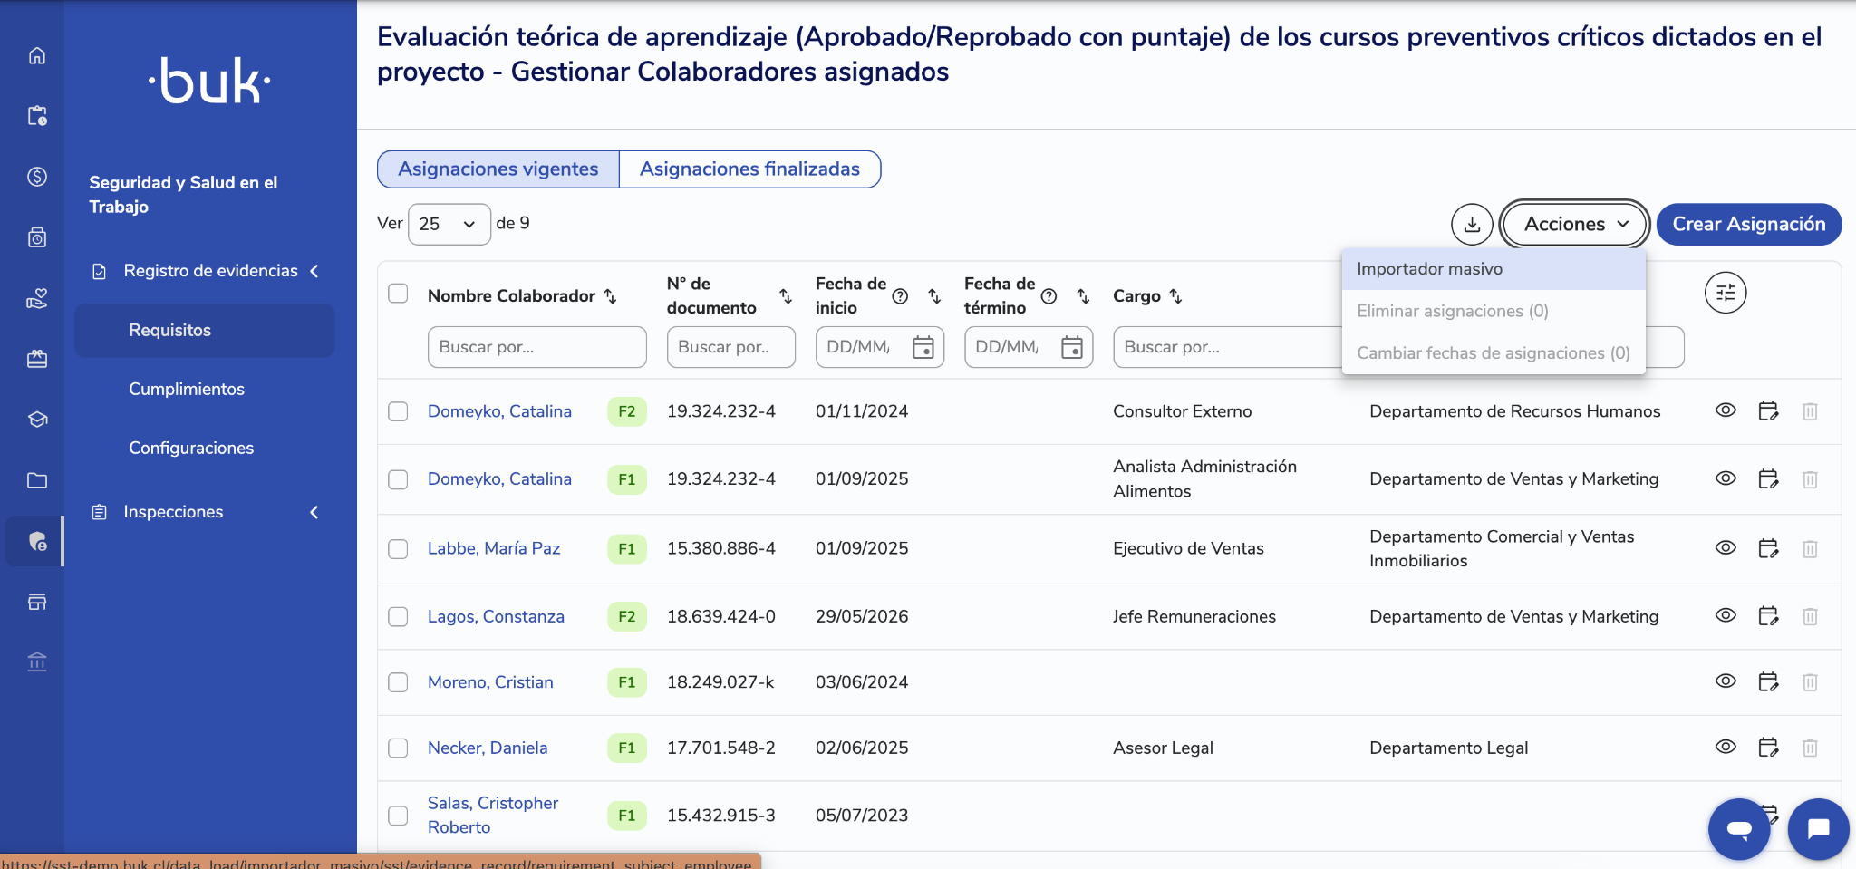The width and height of the screenshot is (1856, 869).
Task: Open the folder documents icon
Action: tap(37, 480)
